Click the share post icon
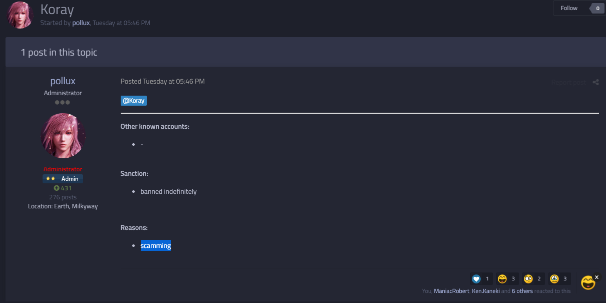 (595, 82)
